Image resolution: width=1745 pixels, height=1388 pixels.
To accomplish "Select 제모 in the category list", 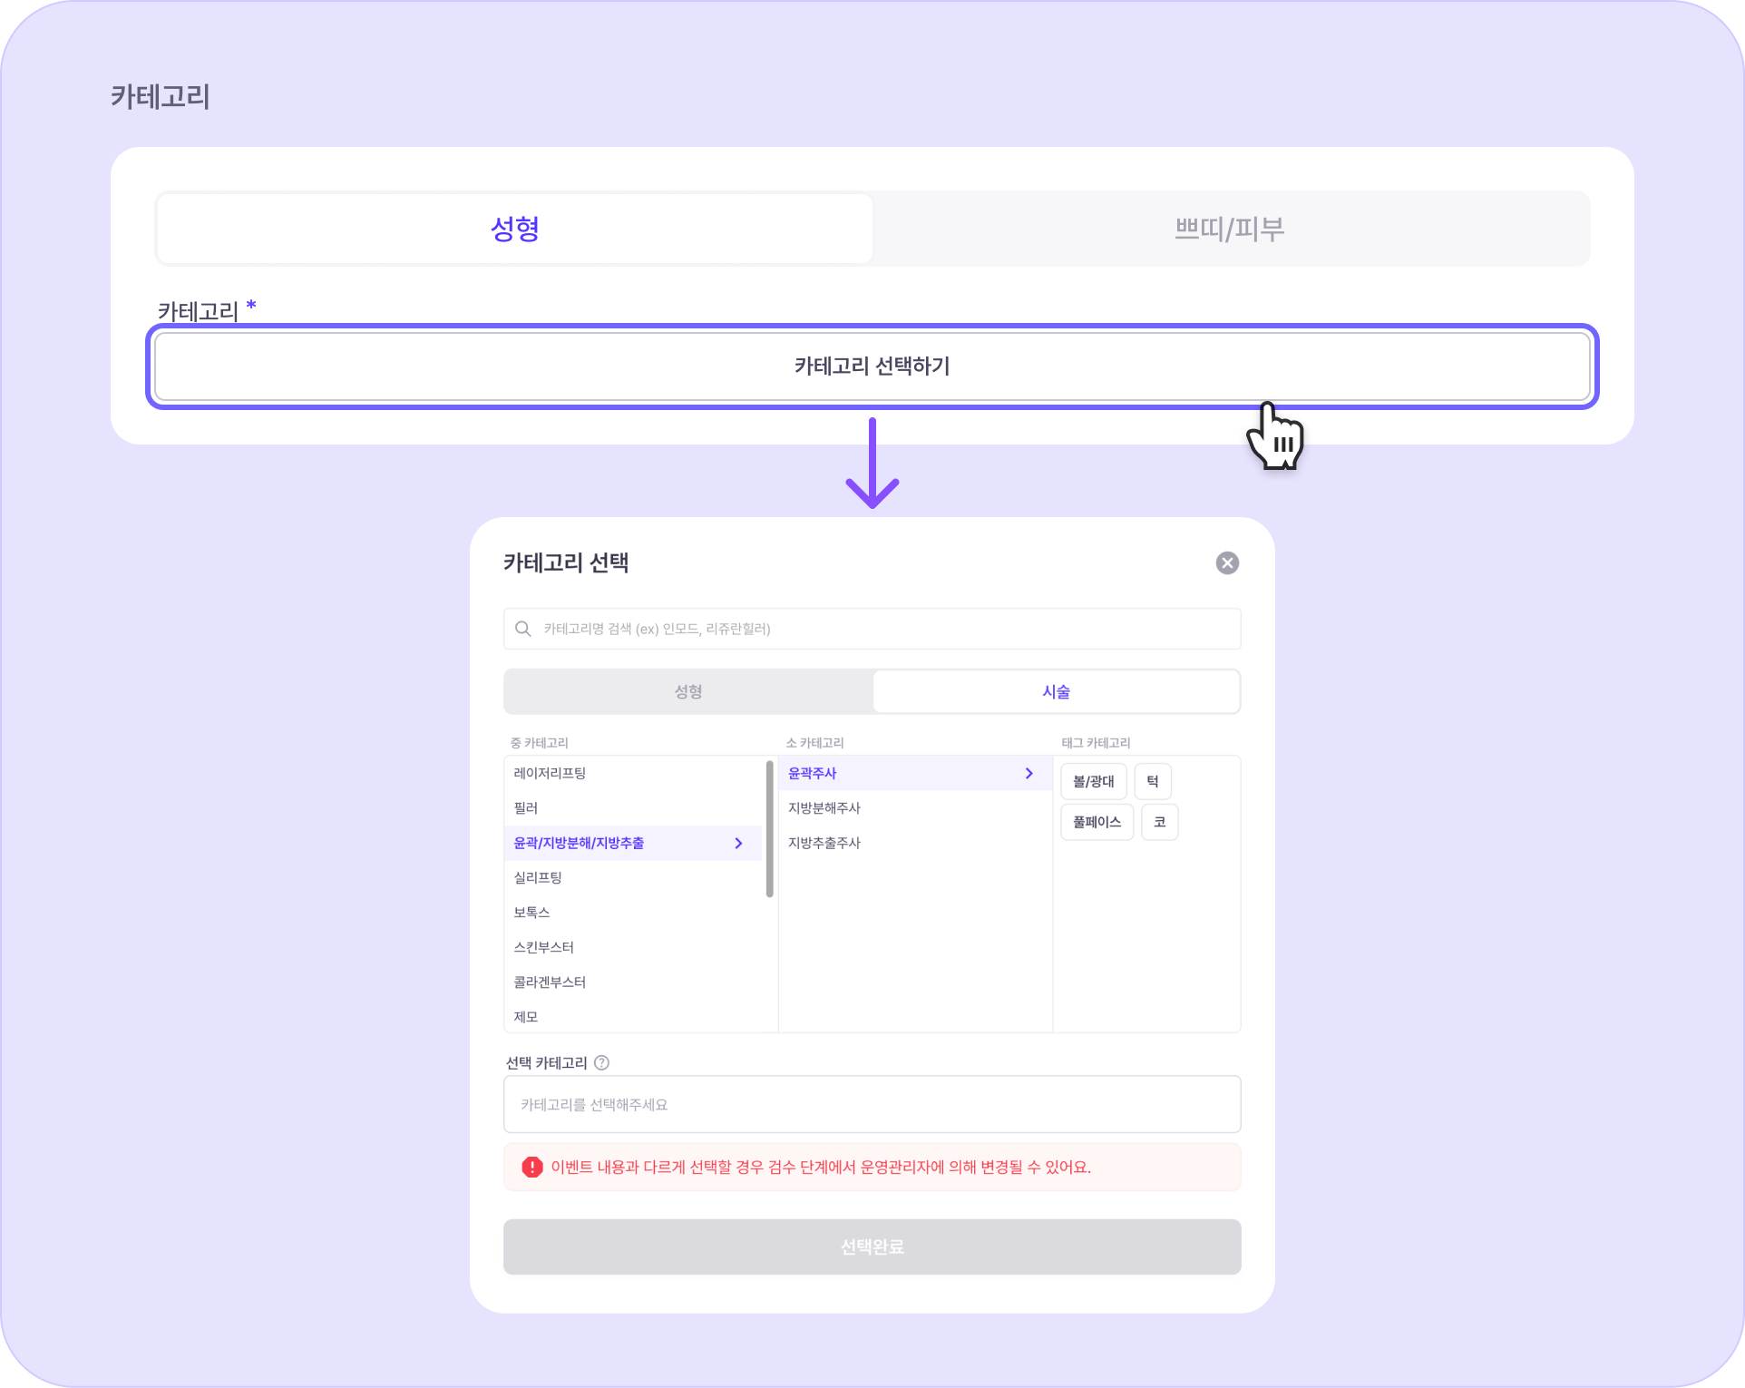I will [634, 1016].
